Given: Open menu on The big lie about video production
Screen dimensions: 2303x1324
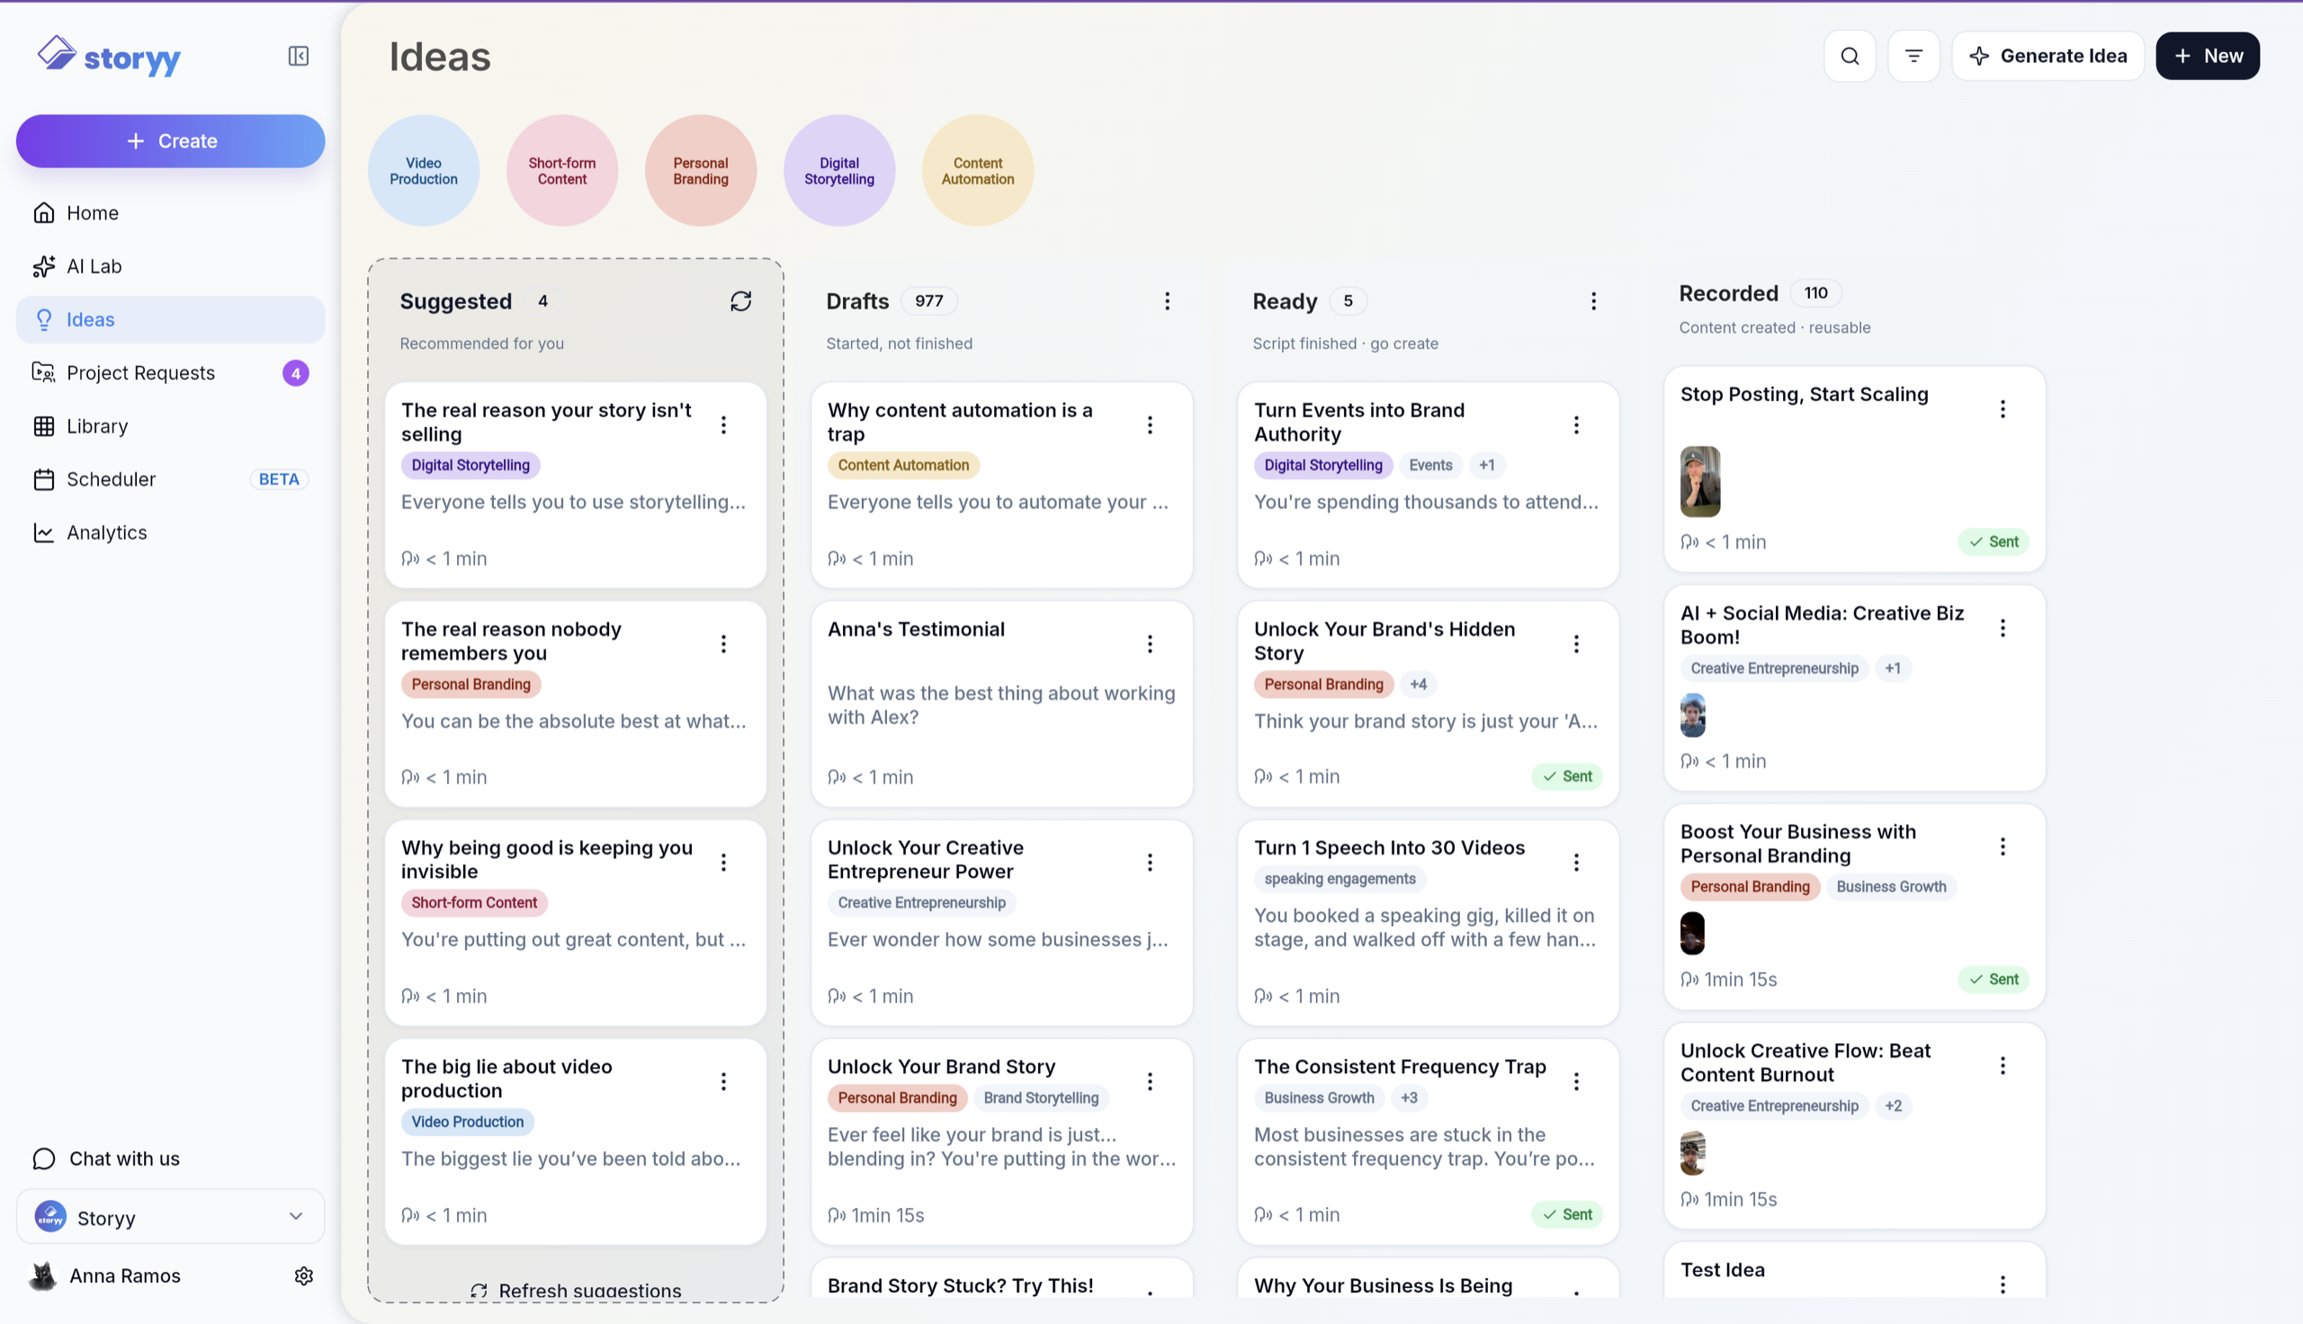Looking at the screenshot, I should pos(723,1081).
